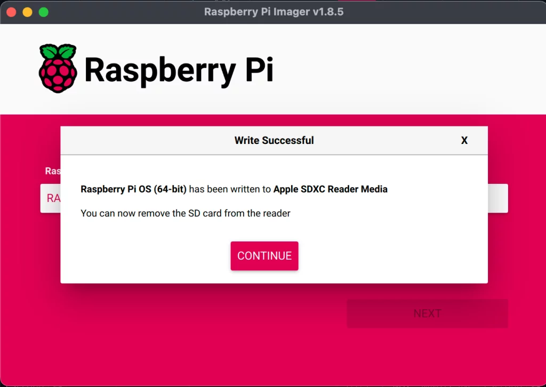This screenshot has height=387, width=546.
Task: Click the red close window button
Action: 11,12
